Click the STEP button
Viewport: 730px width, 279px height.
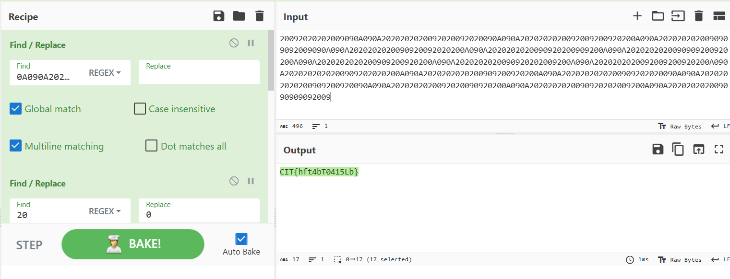pos(29,245)
